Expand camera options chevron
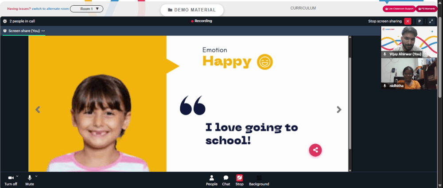The width and height of the screenshot is (443, 188). tap(17, 176)
